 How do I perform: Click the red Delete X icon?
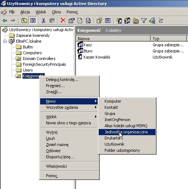click(x=63, y=21)
